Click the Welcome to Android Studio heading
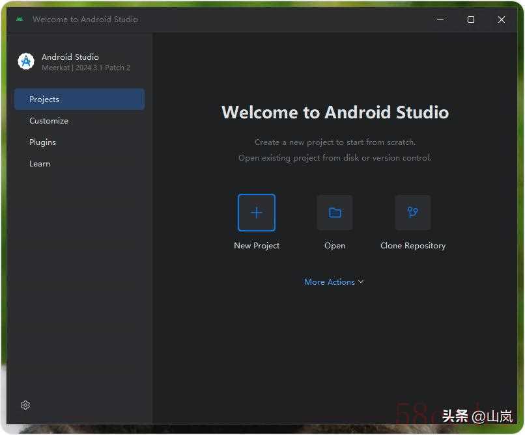The width and height of the screenshot is (525, 435). coord(335,112)
